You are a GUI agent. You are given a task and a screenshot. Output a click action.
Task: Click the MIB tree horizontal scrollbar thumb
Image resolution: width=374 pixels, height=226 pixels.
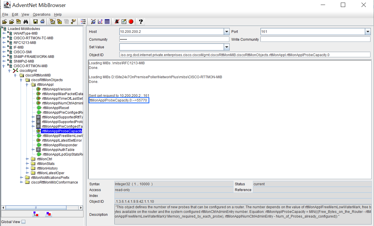coord(36,208)
